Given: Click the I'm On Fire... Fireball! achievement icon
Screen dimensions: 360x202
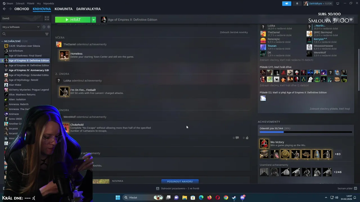Looking at the screenshot, I should coord(64,91).
